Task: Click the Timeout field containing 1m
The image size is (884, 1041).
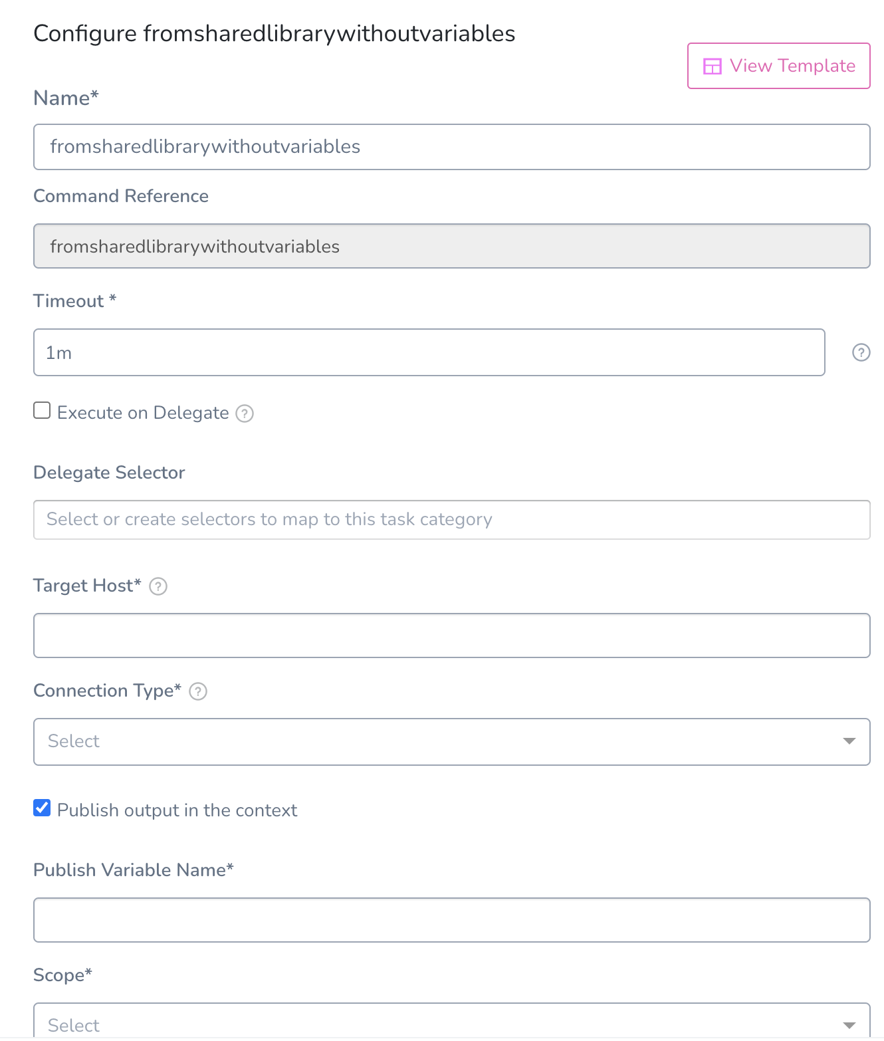Action: pyautogui.click(x=429, y=352)
